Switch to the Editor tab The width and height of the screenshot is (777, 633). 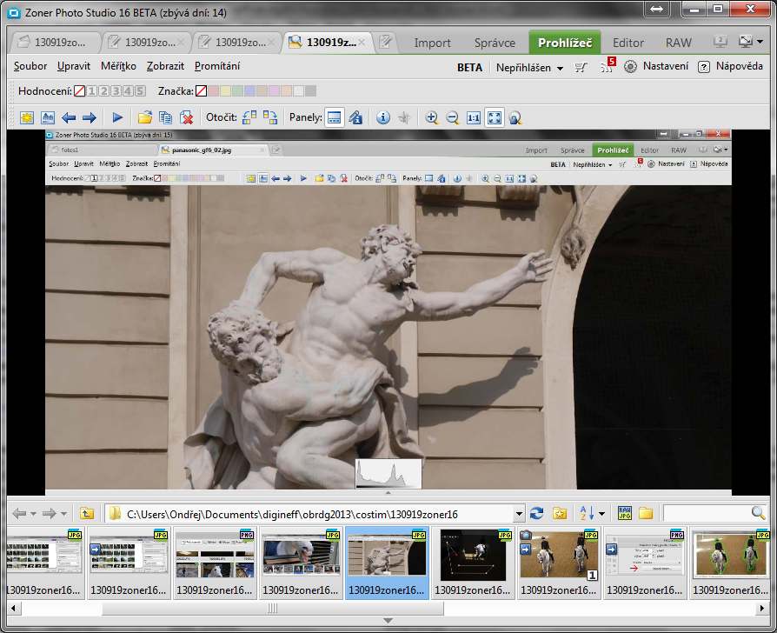pos(628,42)
